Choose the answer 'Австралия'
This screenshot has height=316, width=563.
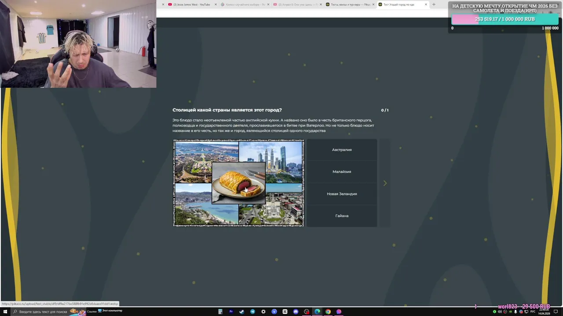coord(342,150)
